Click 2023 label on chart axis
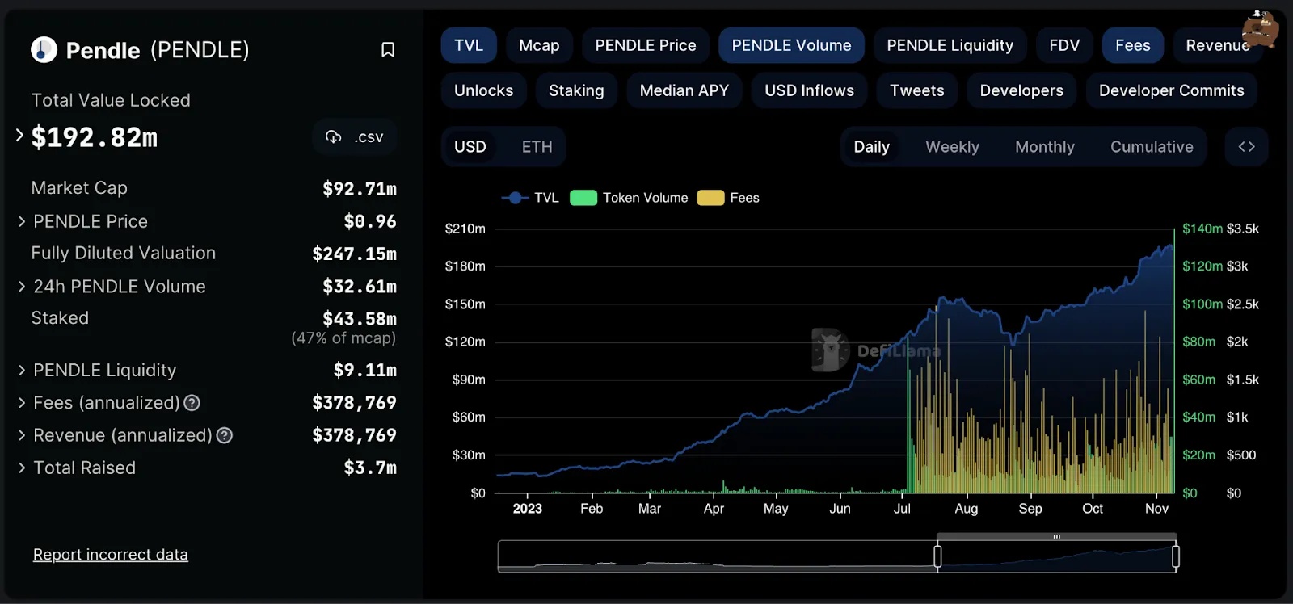 click(x=527, y=509)
